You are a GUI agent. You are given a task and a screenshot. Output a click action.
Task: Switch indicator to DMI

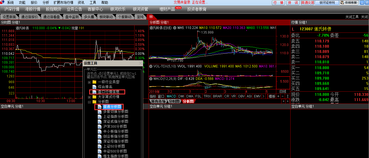click(181, 96)
